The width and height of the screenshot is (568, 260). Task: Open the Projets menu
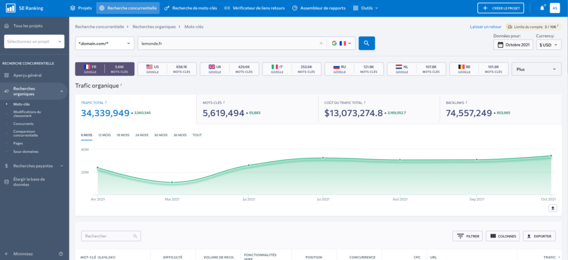coord(81,8)
